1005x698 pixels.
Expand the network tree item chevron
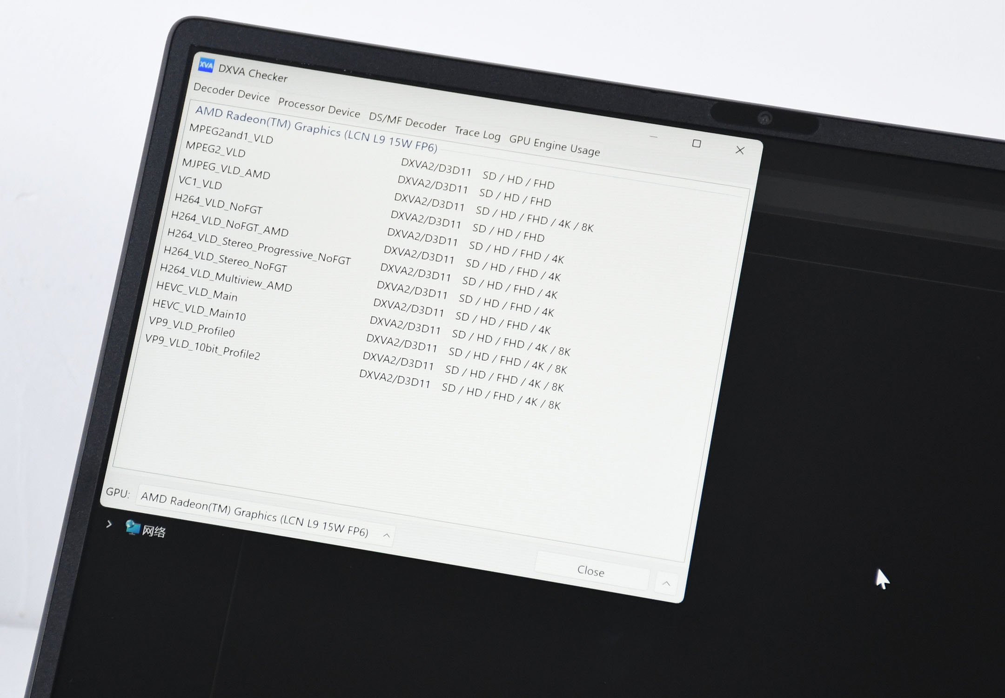[x=109, y=524]
